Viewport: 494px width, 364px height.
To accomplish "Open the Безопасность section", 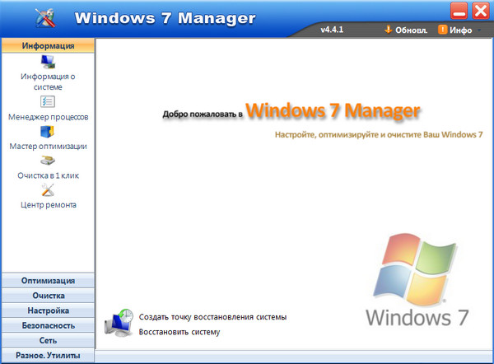I will [x=48, y=325].
